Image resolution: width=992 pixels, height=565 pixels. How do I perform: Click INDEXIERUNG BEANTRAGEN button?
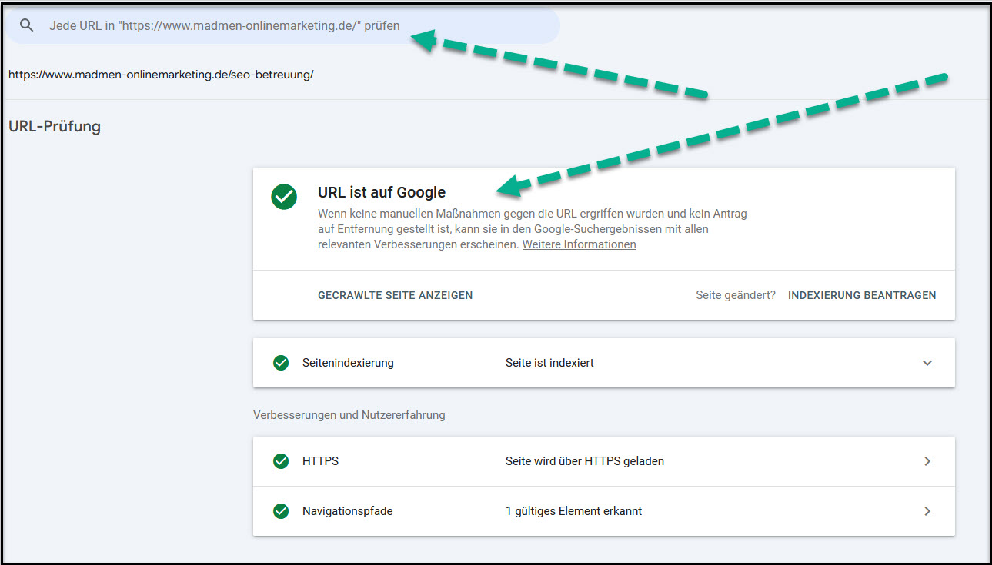point(862,295)
